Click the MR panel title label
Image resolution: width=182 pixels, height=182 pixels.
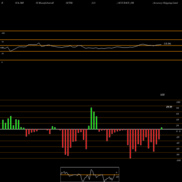(162, 95)
